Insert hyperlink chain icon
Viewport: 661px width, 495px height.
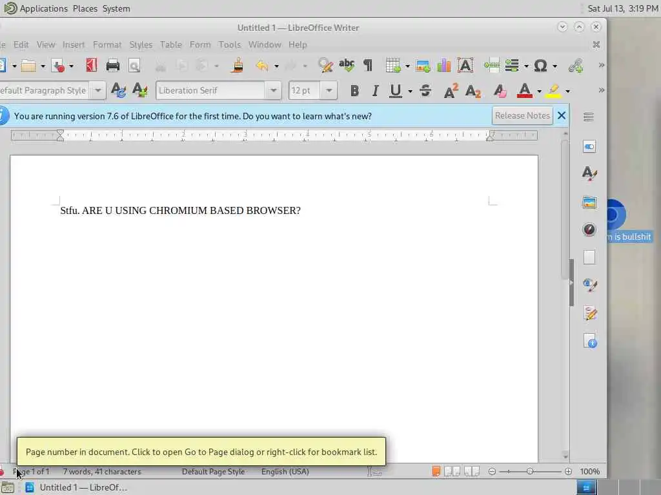576,65
